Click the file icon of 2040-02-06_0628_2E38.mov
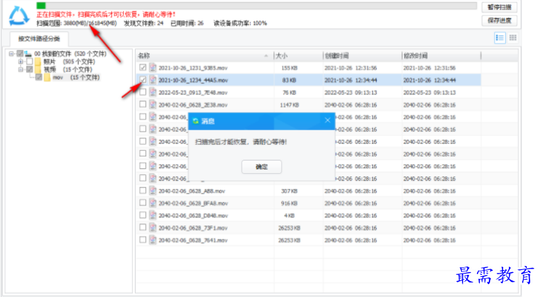Viewport: 540px width, 297px height. 153,105
